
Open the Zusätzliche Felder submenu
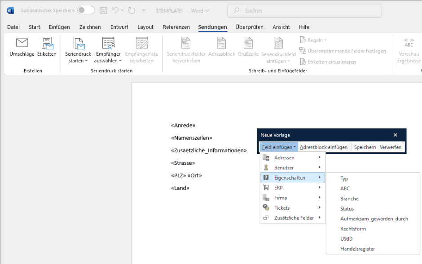293,218
